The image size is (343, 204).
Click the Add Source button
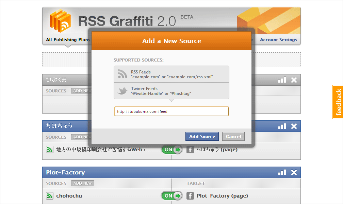pyautogui.click(x=202, y=136)
